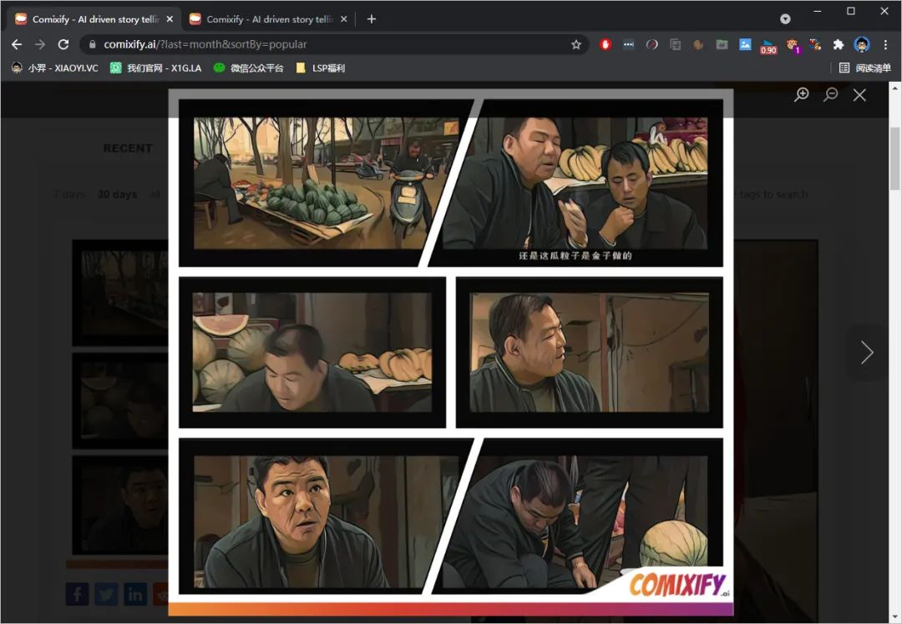Share on Facebook icon
Image resolution: width=902 pixels, height=624 pixels.
[x=77, y=594]
